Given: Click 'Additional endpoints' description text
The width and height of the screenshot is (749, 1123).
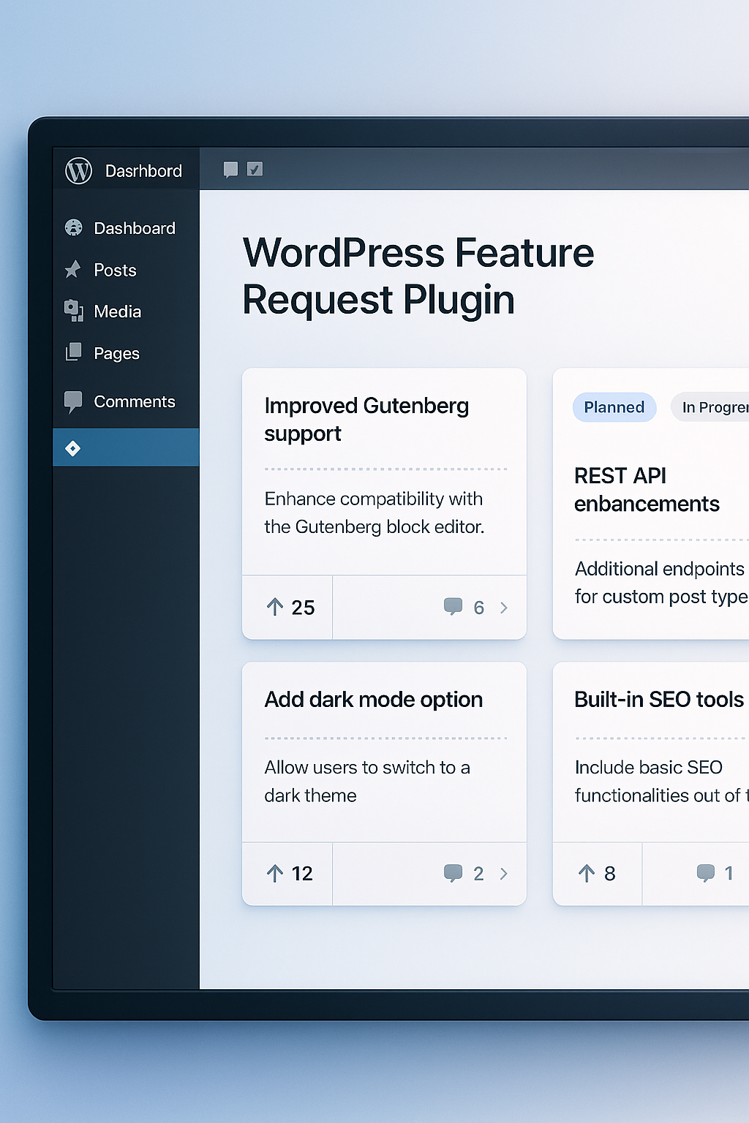Looking at the screenshot, I should click(x=660, y=569).
